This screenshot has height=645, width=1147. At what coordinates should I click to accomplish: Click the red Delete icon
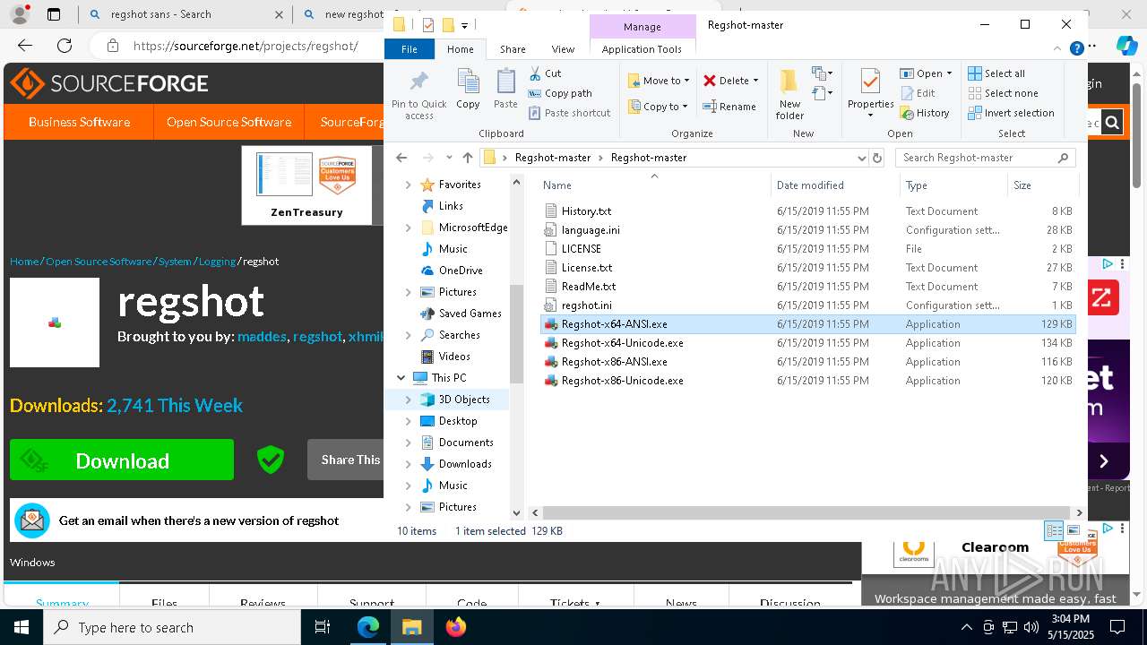point(710,81)
